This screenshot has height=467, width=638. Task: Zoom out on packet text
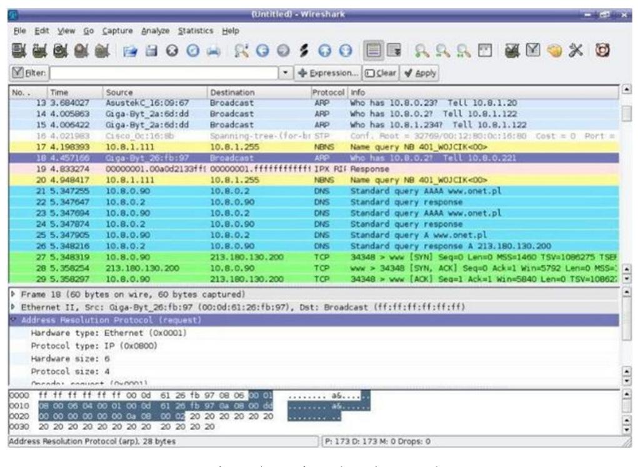[442, 51]
